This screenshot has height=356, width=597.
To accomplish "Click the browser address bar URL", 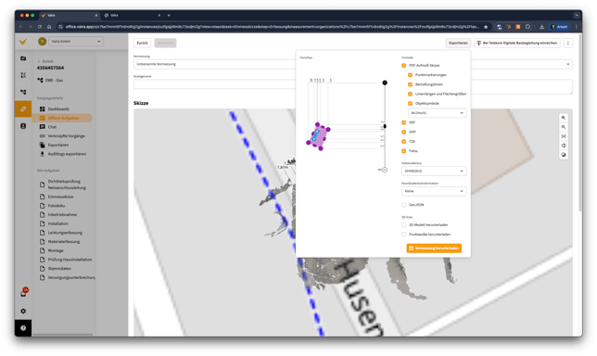I will (x=272, y=27).
